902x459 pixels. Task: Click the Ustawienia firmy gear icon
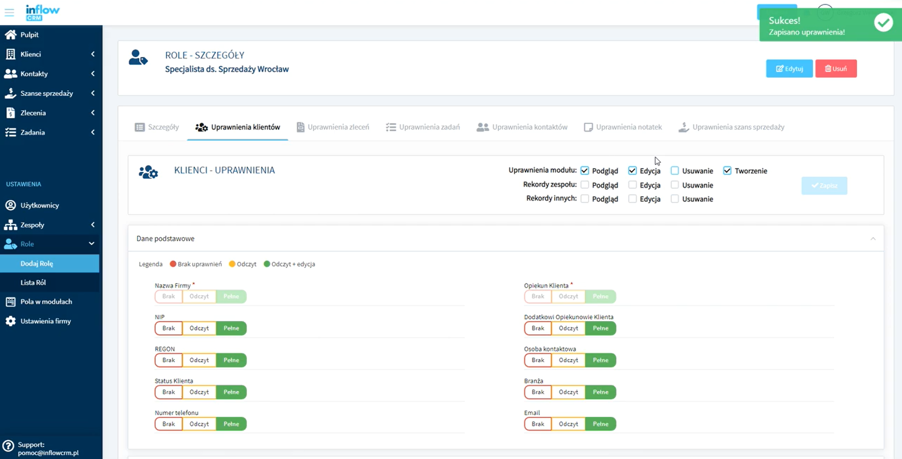[x=10, y=321]
